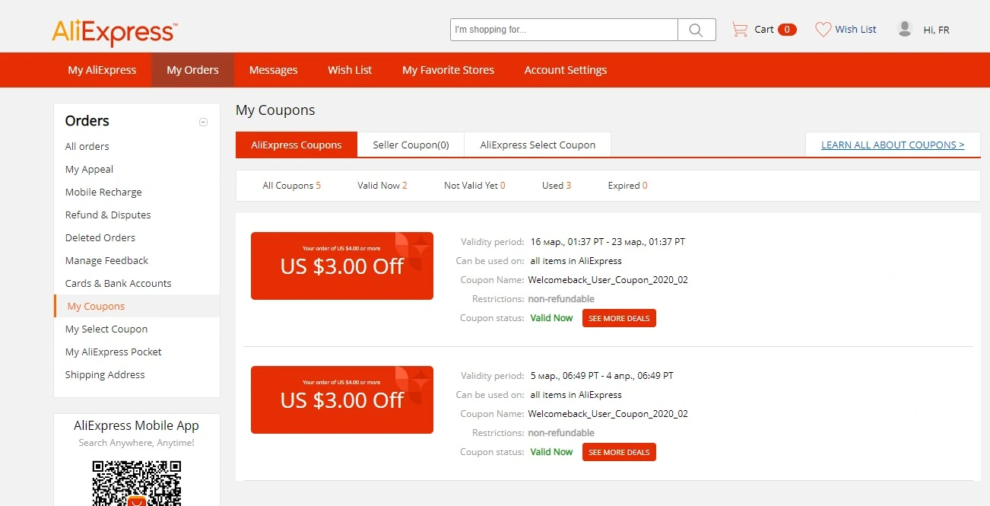The height and width of the screenshot is (506, 990).
Task: Click See More Deals for 5 мар. coupon
Action: click(619, 452)
